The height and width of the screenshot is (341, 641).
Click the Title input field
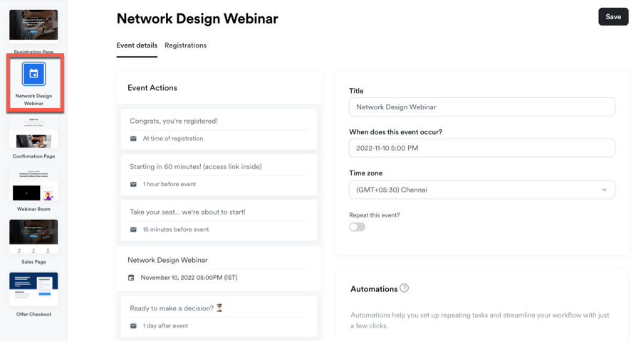pyautogui.click(x=481, y=107)
